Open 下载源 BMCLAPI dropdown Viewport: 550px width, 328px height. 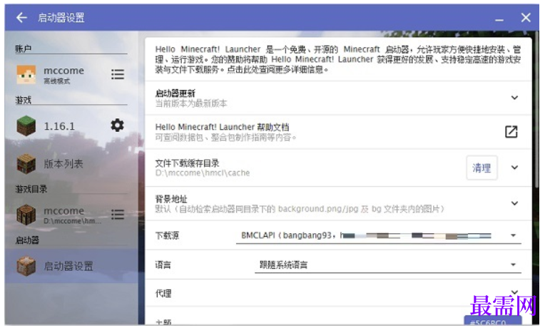379,235
